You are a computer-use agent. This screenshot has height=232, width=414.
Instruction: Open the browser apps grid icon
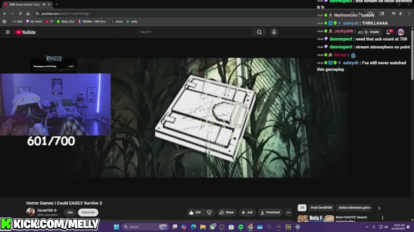[x=4, y=22]
